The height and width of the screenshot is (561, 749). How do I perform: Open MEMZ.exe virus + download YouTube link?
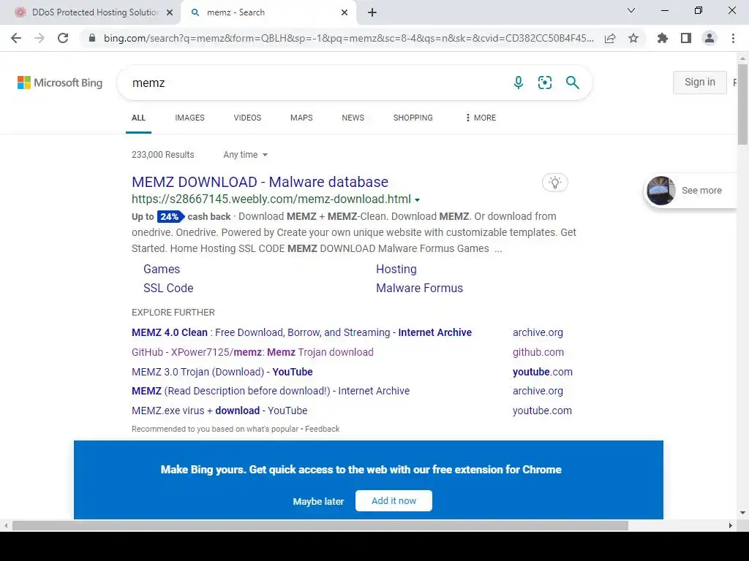(219, 411)
